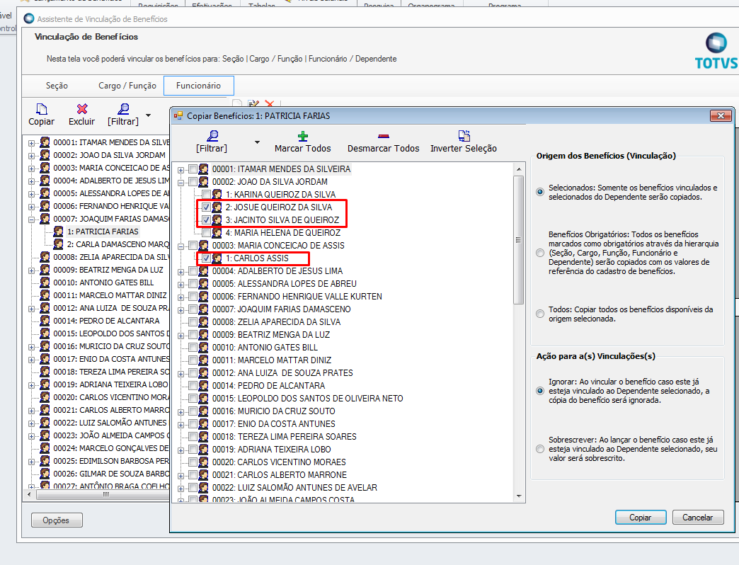The height and width of the screenshot is (565, 739).
Task: Click person icon beside 1: KARINA QUEIROZ DA SILVA
Action: pos(217,195)
